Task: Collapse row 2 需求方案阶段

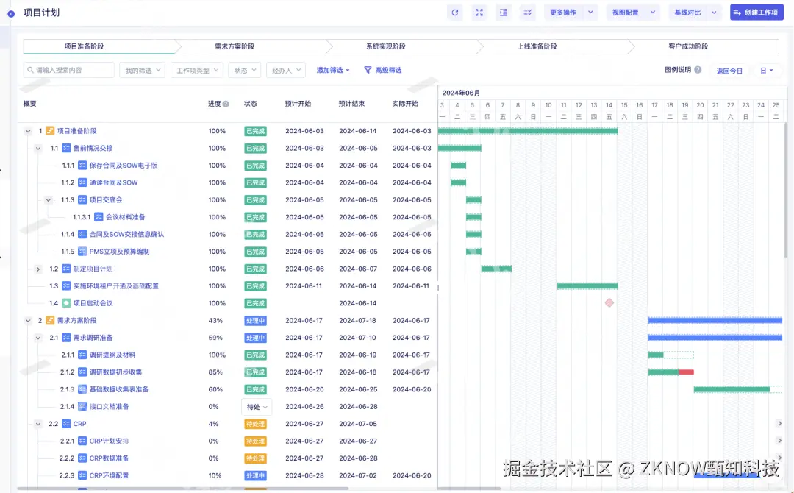Action: [29, 321]
